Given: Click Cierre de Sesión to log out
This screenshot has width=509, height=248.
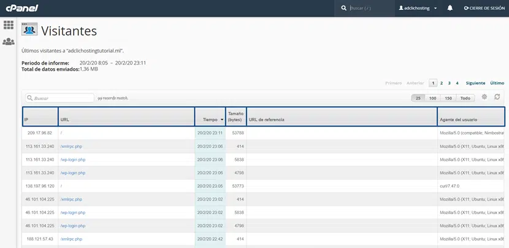Looking at the screenshot, I should coord(484,8).
